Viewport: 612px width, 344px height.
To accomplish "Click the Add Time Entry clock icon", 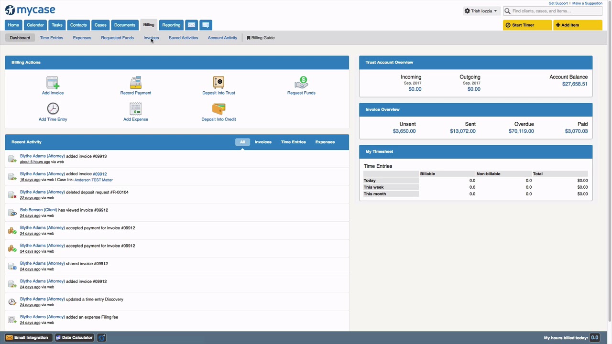I will 53,109.
